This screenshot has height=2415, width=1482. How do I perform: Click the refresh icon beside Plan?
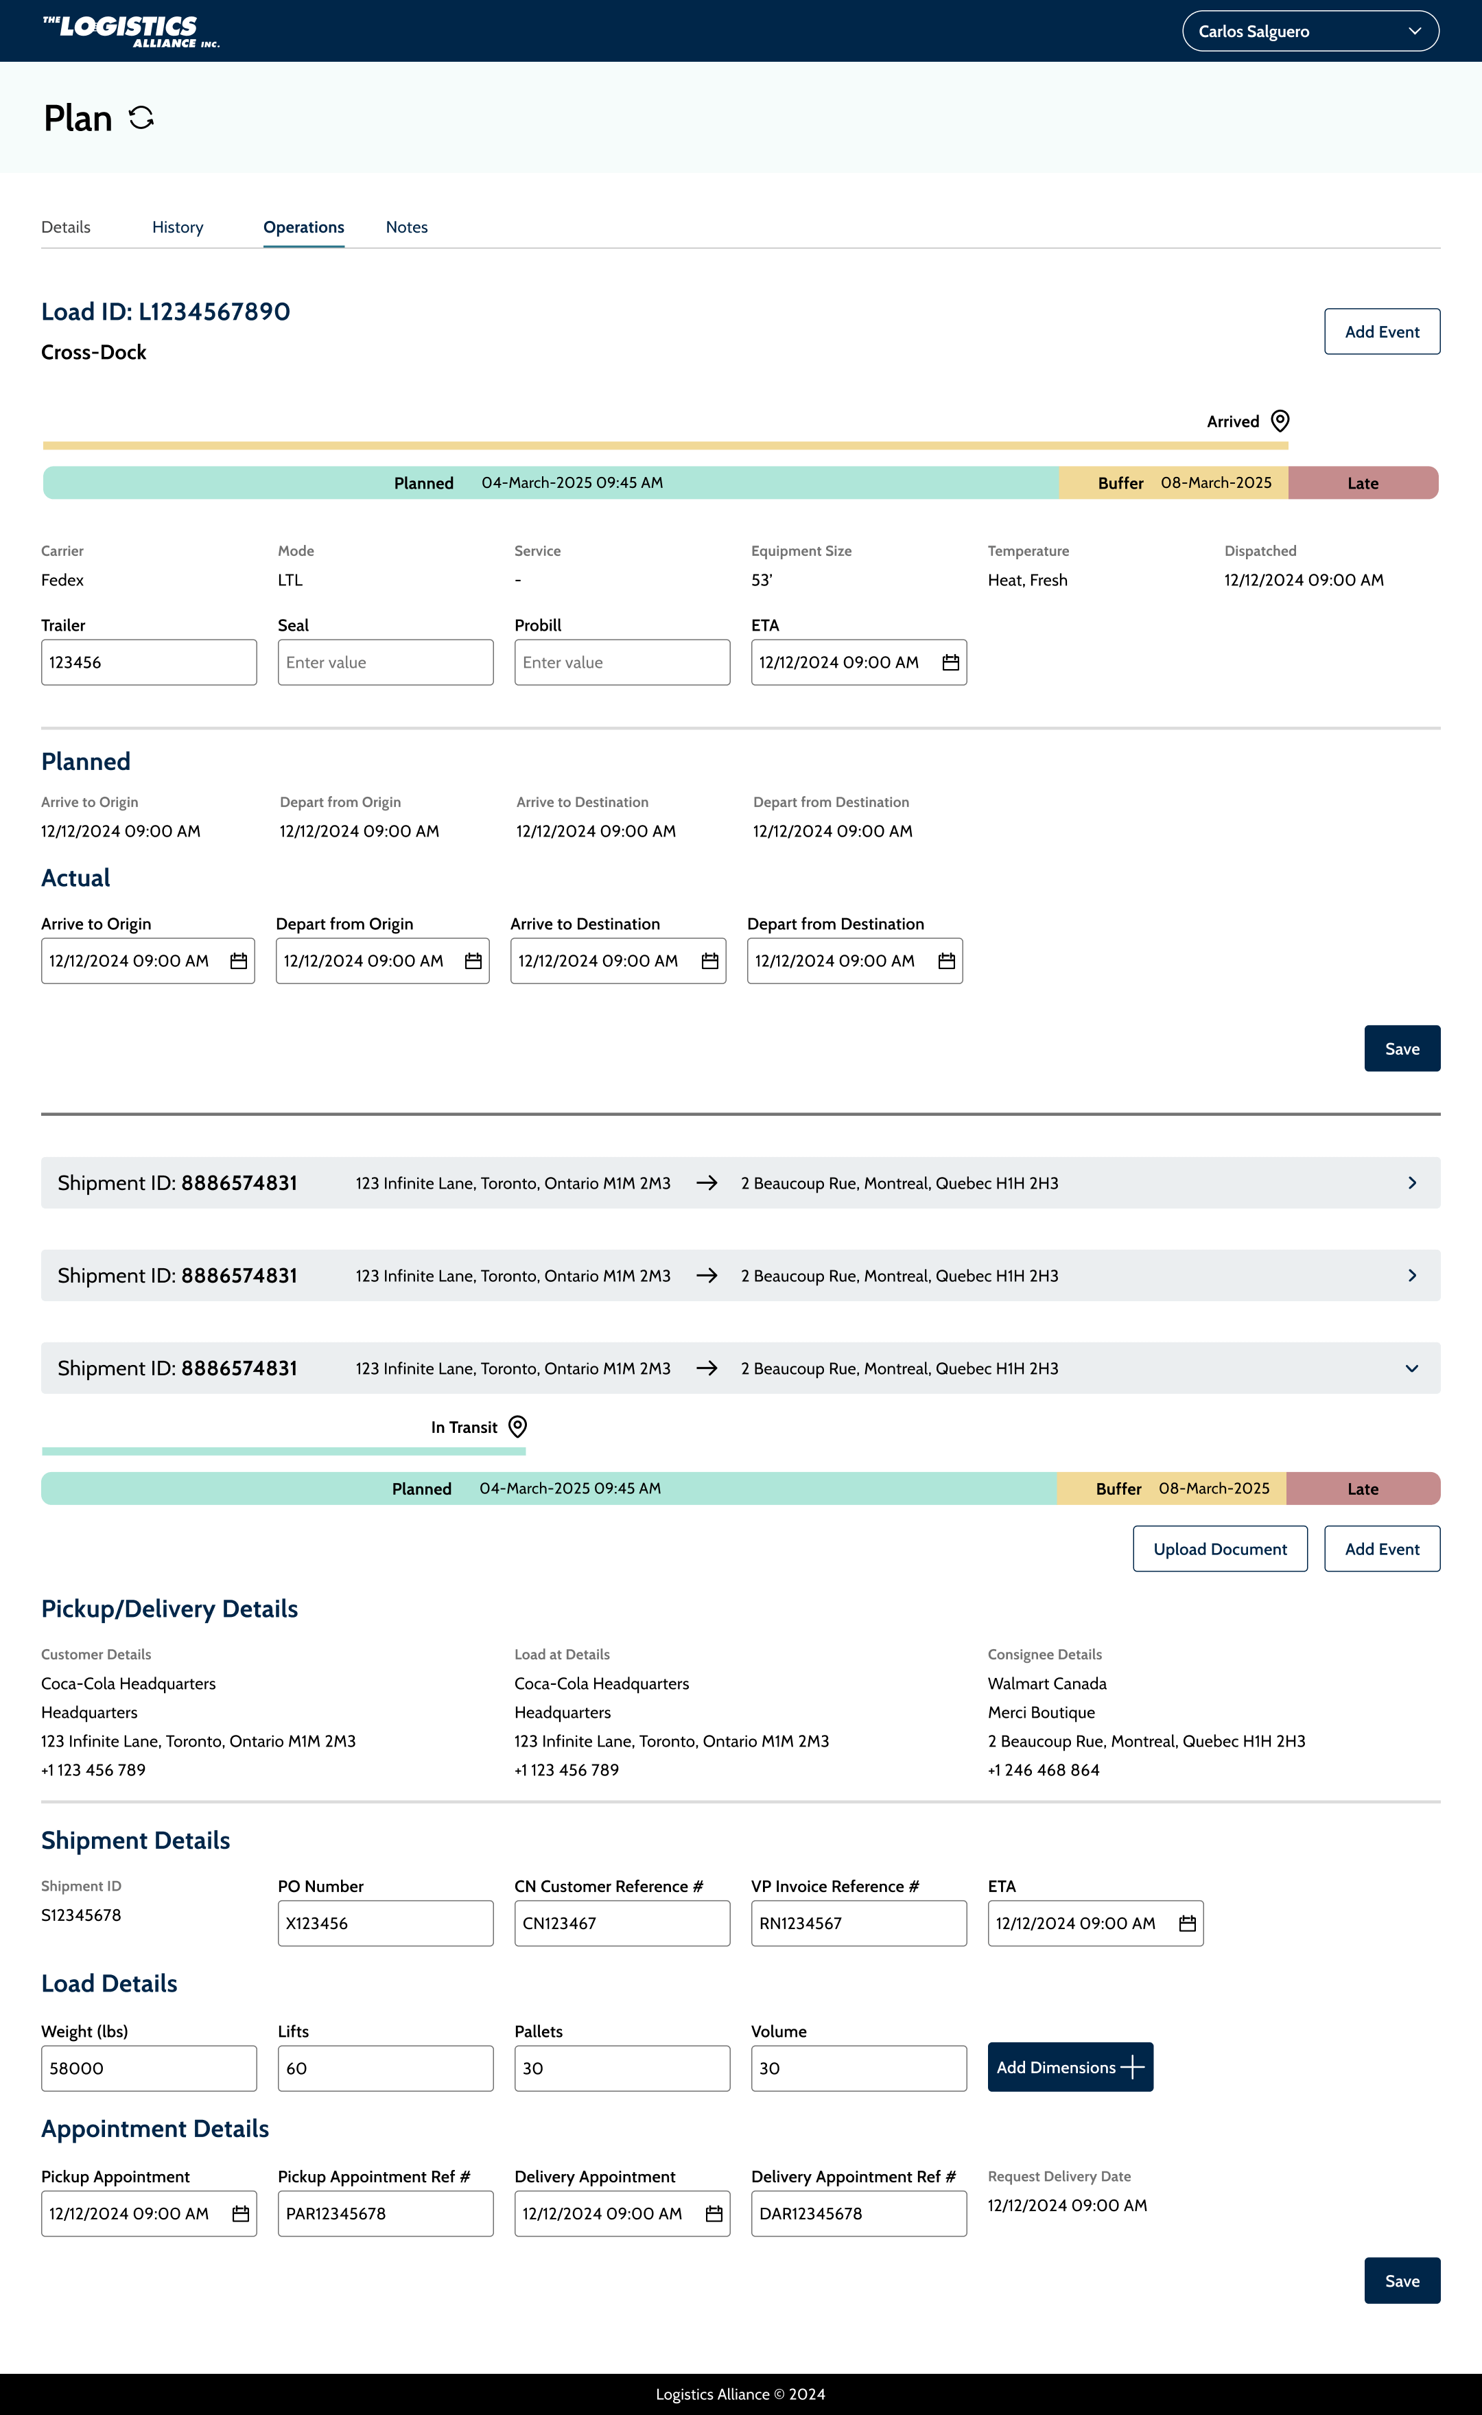141,119
